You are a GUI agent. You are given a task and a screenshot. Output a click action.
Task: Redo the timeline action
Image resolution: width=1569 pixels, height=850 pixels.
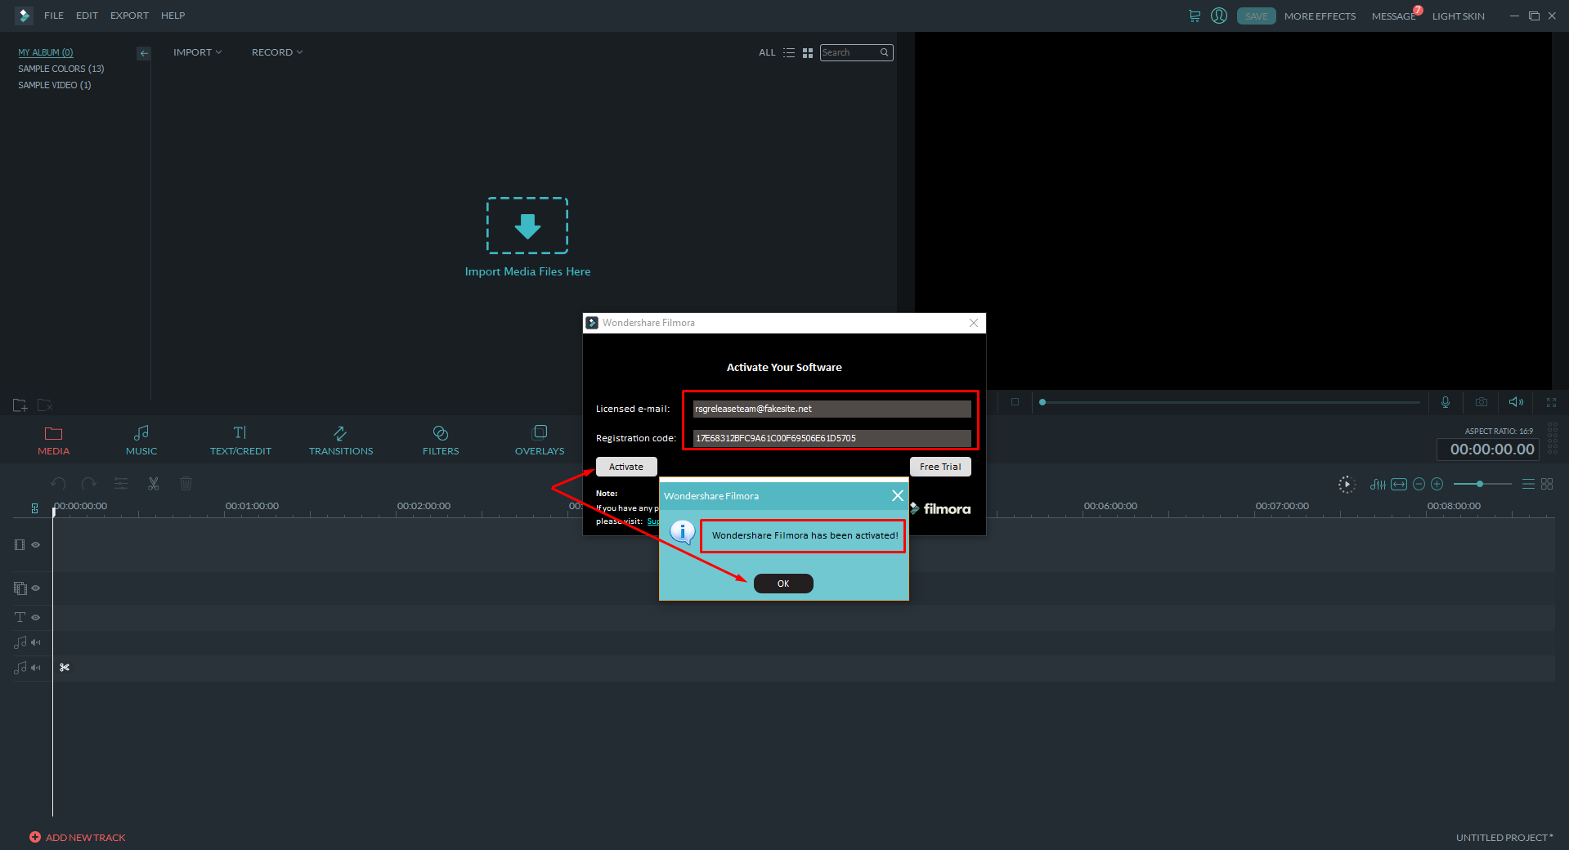pos(89,484)
